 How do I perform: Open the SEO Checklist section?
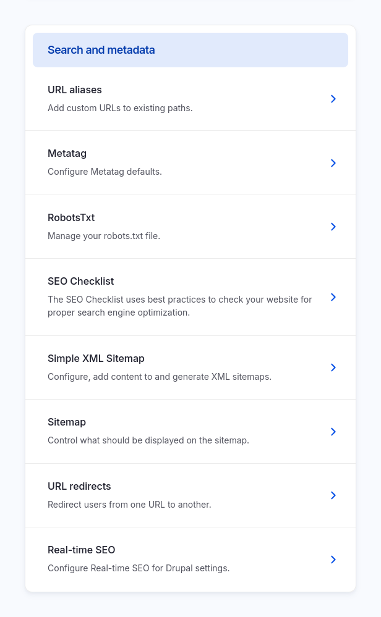pos(80,281)
